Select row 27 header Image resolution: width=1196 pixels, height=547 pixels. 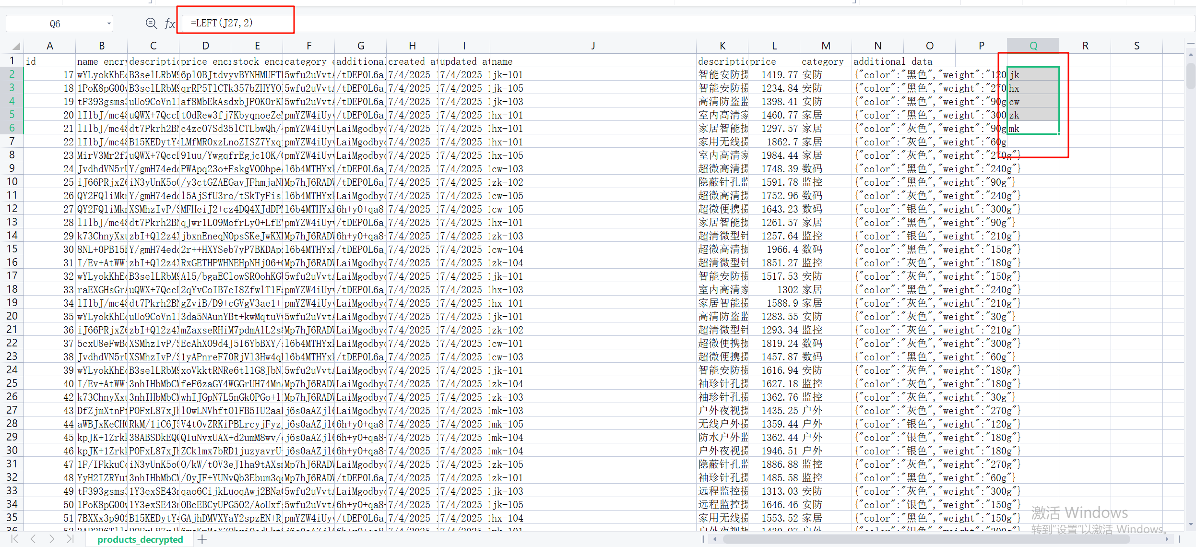pyautogui.click(x=12, y=410)
